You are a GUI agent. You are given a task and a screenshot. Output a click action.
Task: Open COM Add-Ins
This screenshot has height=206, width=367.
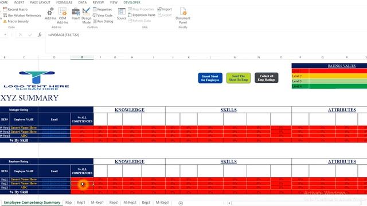(x=63, y=15)
